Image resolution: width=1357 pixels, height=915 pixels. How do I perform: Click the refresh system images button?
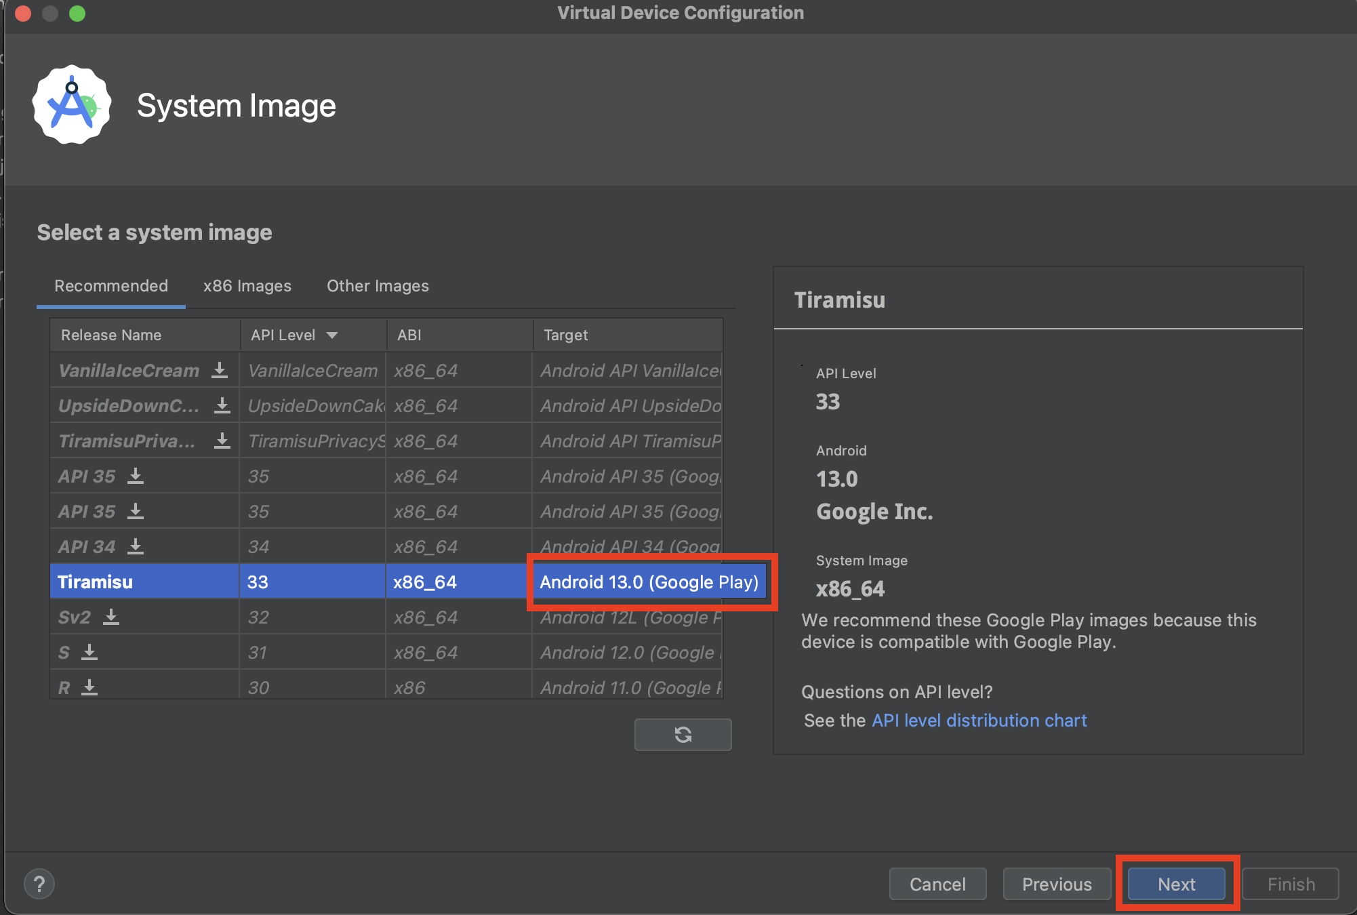click(x=683, y=735)
